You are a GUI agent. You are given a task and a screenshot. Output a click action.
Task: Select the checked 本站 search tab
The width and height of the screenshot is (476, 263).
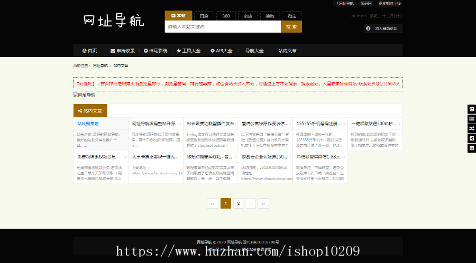click(178, 16)
